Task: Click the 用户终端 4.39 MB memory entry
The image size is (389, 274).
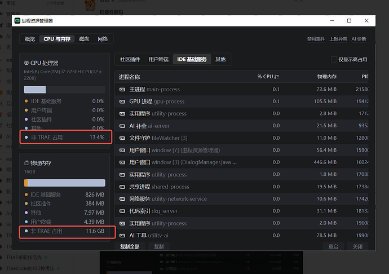Action: click(x=65, y=222)
